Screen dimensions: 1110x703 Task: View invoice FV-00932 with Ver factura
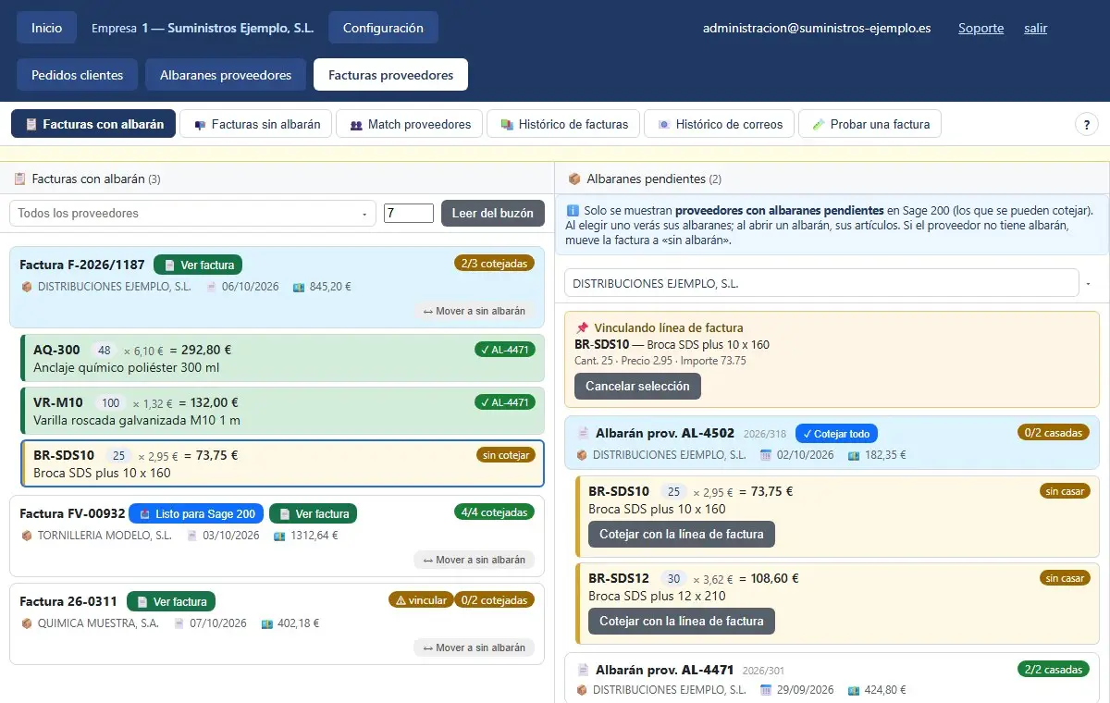(313, 513)
